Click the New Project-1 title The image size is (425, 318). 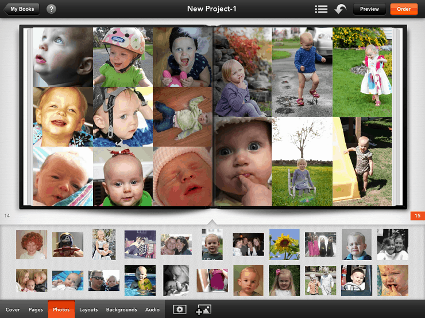[x=212, y=9]
